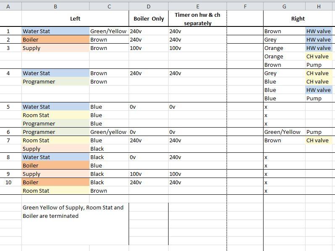Click the orange Boiler cell in row 2
The height and width of the screenshot is (251, 335).
(x=55, y=39)
